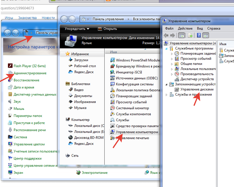234x187 pixels.
Task: Select Диспетчер устройств in tree
Action: point(197,79)
